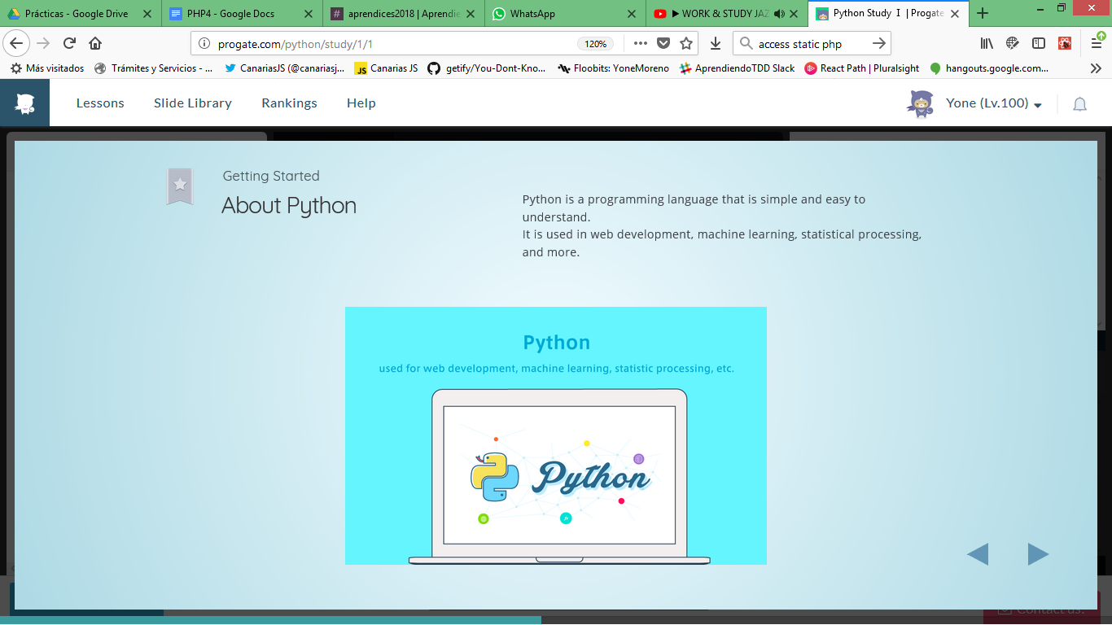Open the Rankings menu item
This screenshot has width=1112, height=625.
click(289, 103)
